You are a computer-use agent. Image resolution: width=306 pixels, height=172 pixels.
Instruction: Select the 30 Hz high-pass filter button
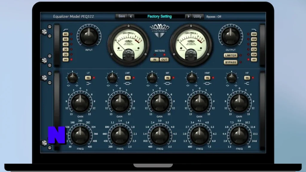(x=65, y=50)
